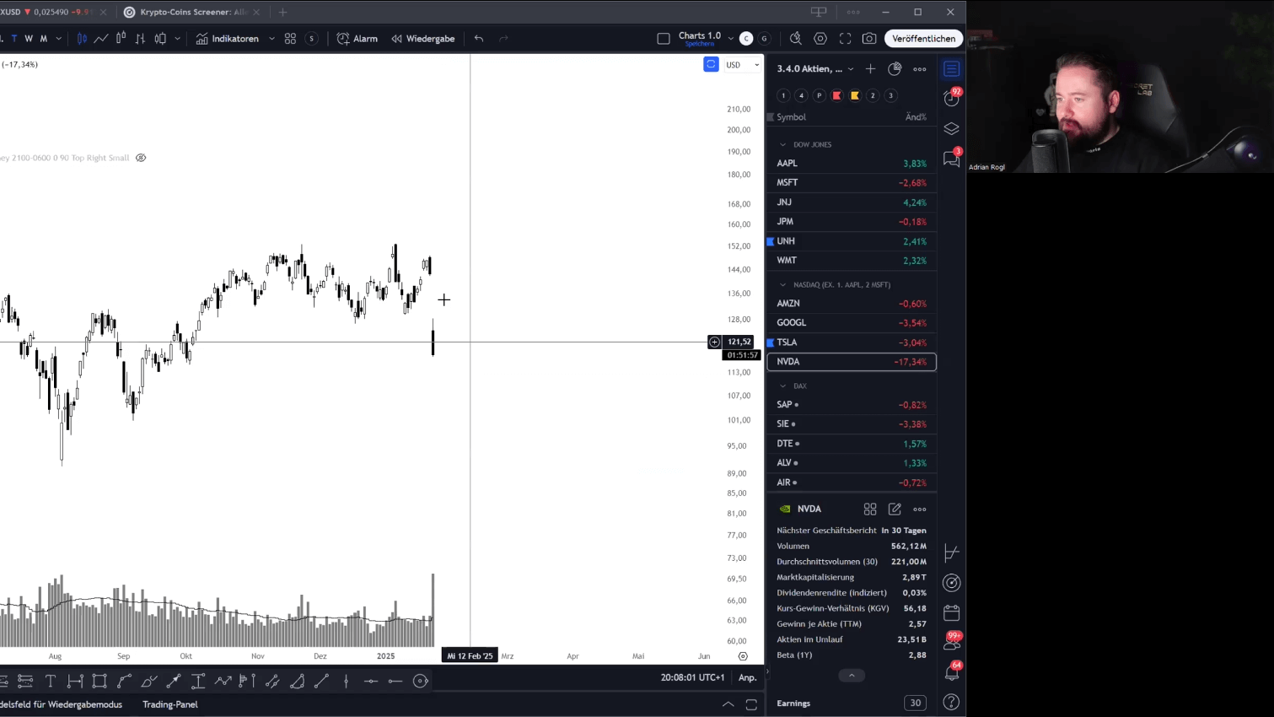
Task: Select the Brush drawing tool
Action: 149,681
